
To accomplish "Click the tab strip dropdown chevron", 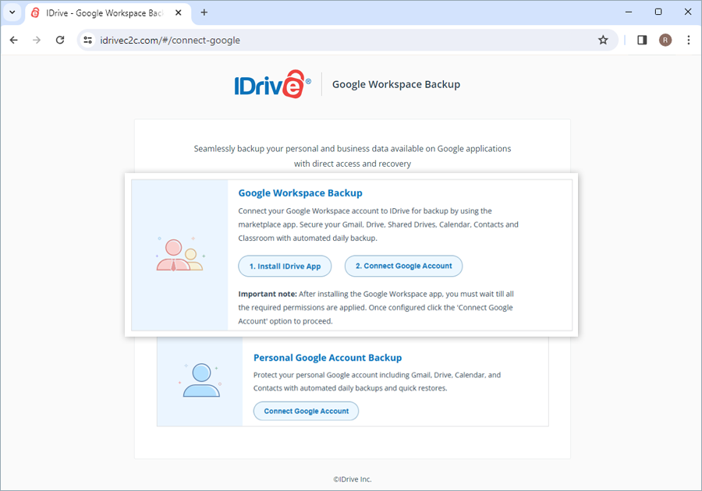I will click(12, 12).
